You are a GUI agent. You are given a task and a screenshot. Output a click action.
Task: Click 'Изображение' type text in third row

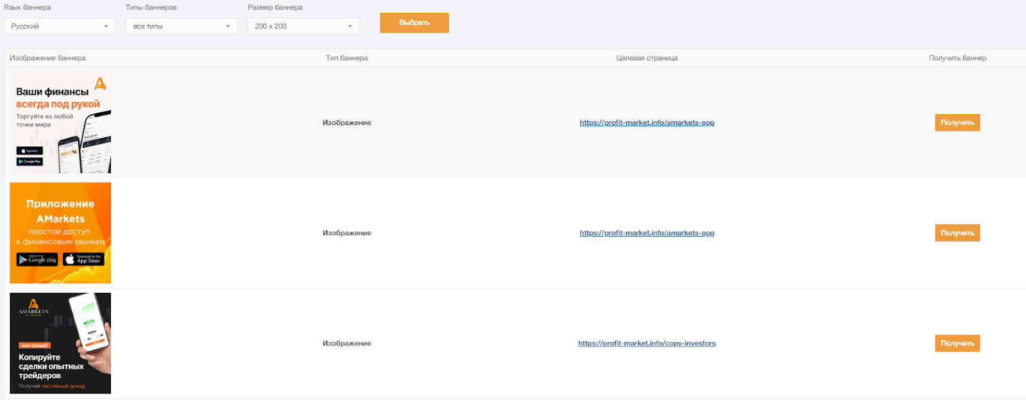coord(347,343)
